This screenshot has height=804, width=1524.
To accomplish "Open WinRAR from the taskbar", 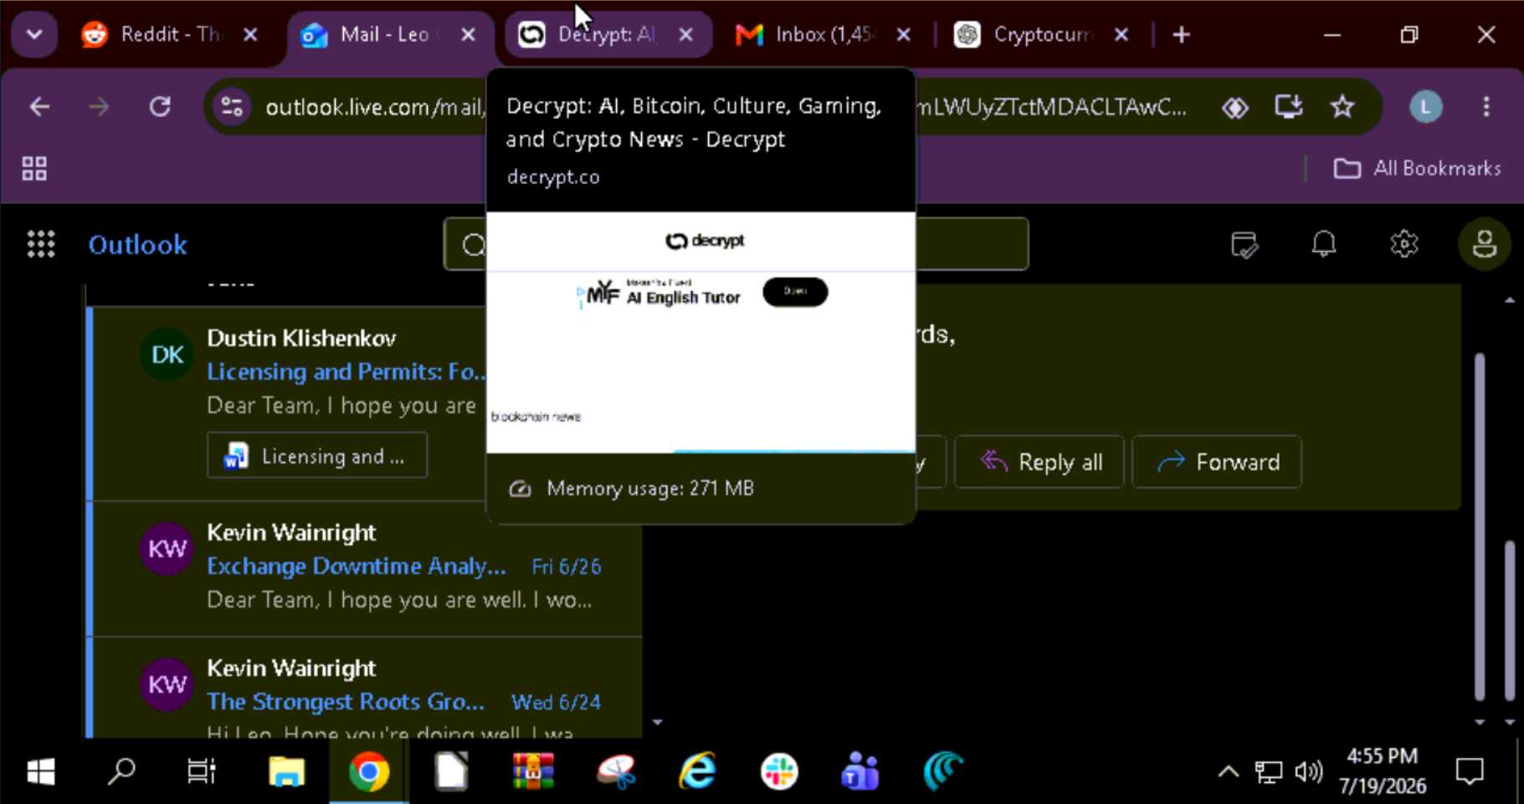I will point(533,771).
